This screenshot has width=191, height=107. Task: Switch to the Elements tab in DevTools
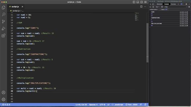[159, 4]
